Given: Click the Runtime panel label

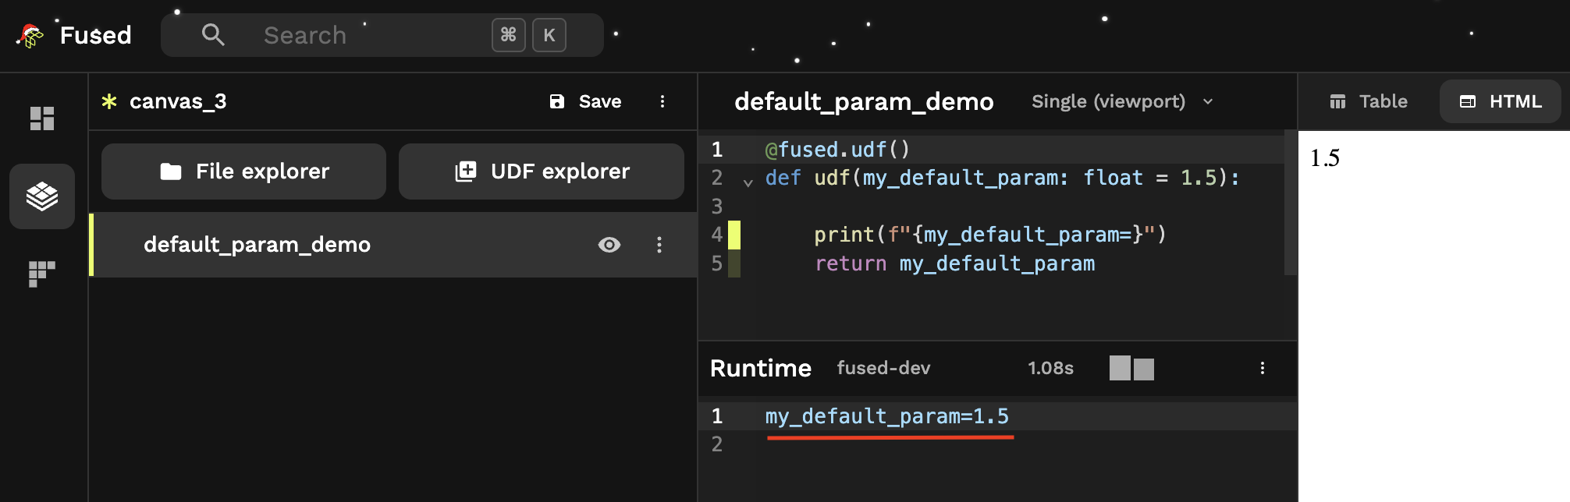Looking at the screenshot, I should pyautogui.click(x=761, y=368).
